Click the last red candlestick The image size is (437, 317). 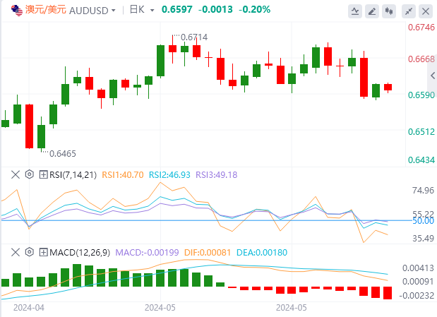coord(388,88)
